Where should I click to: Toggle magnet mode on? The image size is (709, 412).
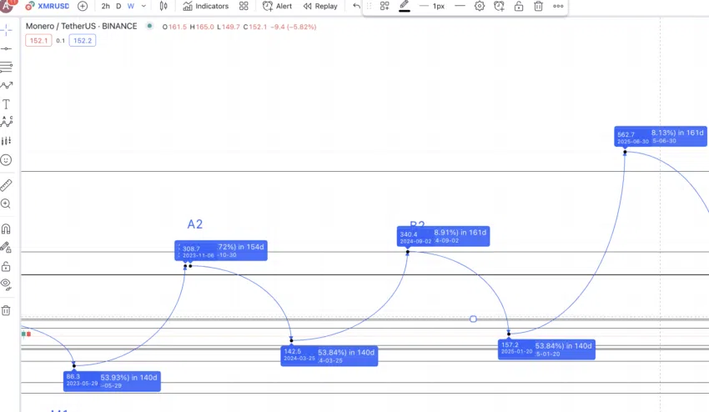(x=7, y=229)
